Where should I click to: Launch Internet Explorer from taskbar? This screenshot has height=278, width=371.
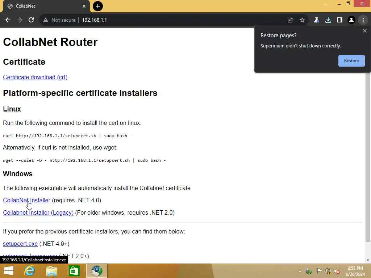[x=30, y=271]
